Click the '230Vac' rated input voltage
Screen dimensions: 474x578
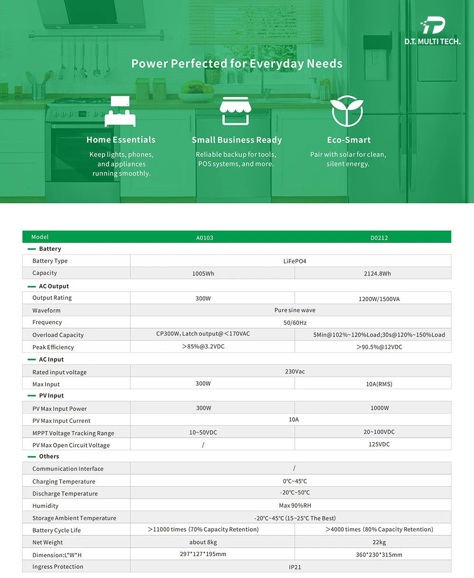pos(295,372)
